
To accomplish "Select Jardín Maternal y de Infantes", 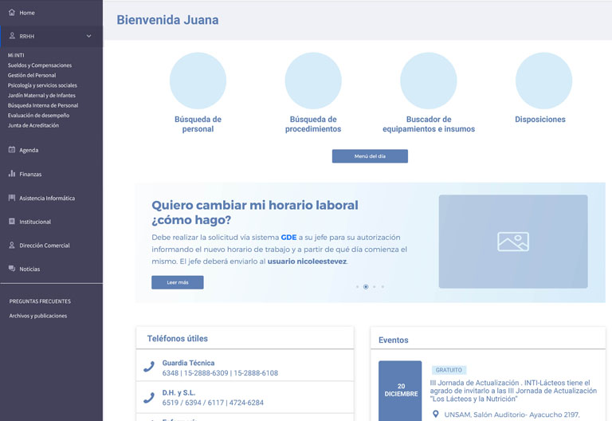I will coord(41,96).
